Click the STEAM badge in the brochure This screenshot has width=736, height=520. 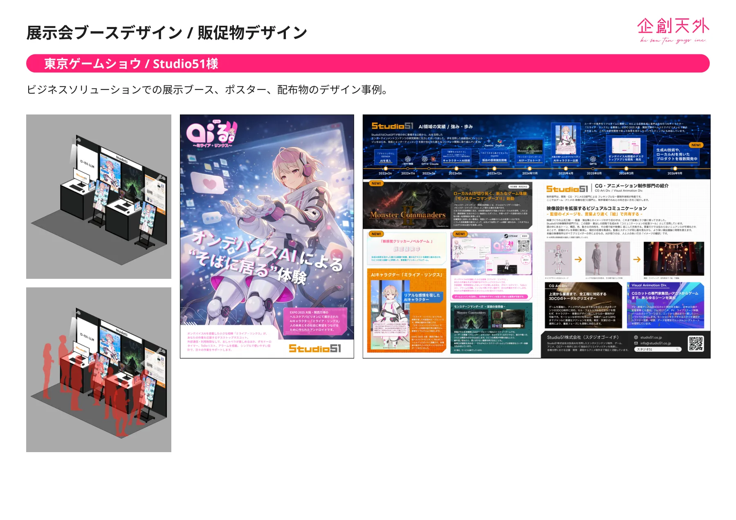[511, 236]
